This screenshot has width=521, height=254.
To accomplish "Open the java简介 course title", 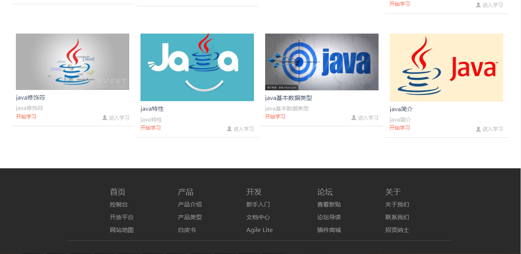I will (401, 109).
